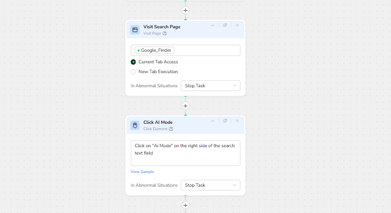Open help icon next to Click Element
This screenshot has height=213, width=391.
click(171, 129)
